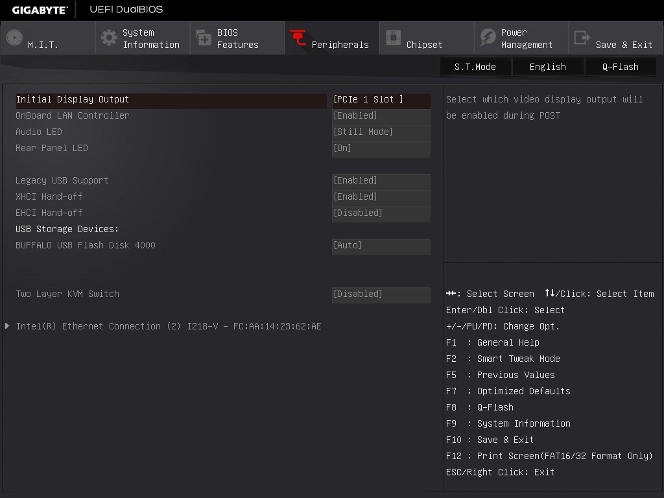The height and width of the screenshot is (498, 664).
Task: Select the XHCI Hand-off label
Action: pyautogui.click(x=49, y=196)
